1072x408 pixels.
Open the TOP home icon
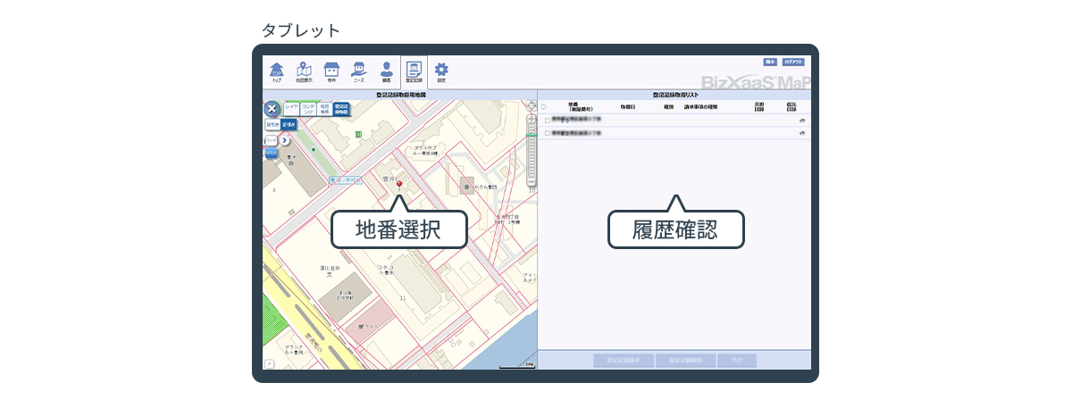[x=276, y=71]
